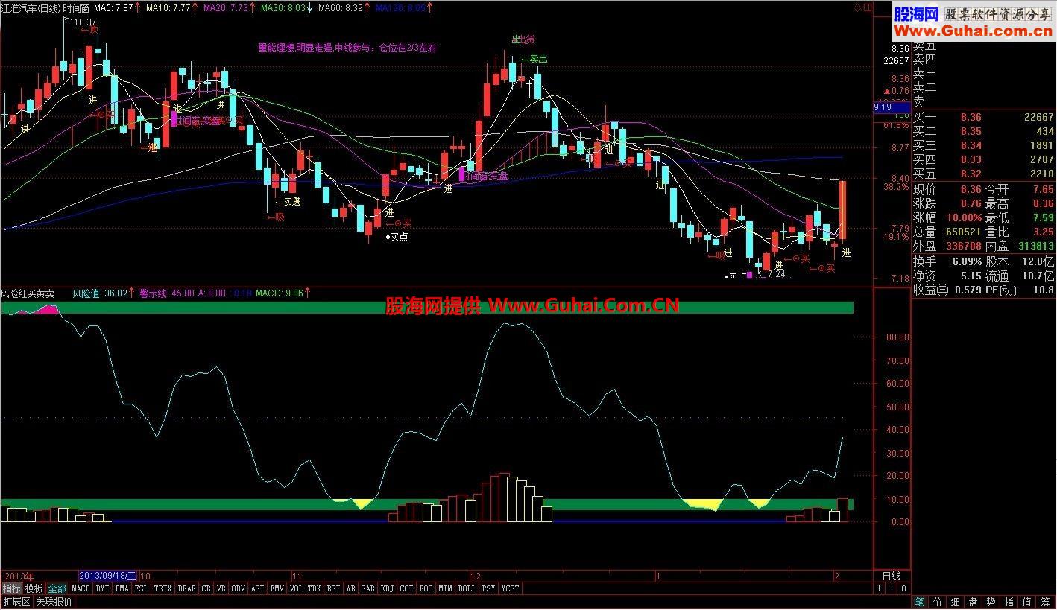Click the MA30: 8.03 label
This screenshot has width=1057, height=610.
coord(285,7)
